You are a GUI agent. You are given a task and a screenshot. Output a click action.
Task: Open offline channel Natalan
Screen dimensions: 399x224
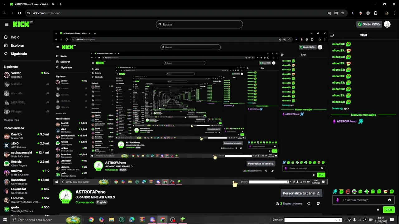pos(26,84)
